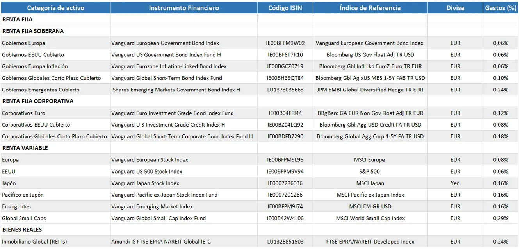The image size is (520, 249).
Task: Select the 'RENTA FIJA CORPORATIVA' section heading
Action: [38, 101]
